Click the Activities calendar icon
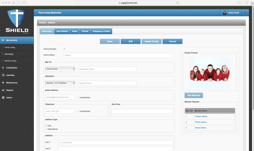The height and width of the screenshot is (151, 254). 3,75
